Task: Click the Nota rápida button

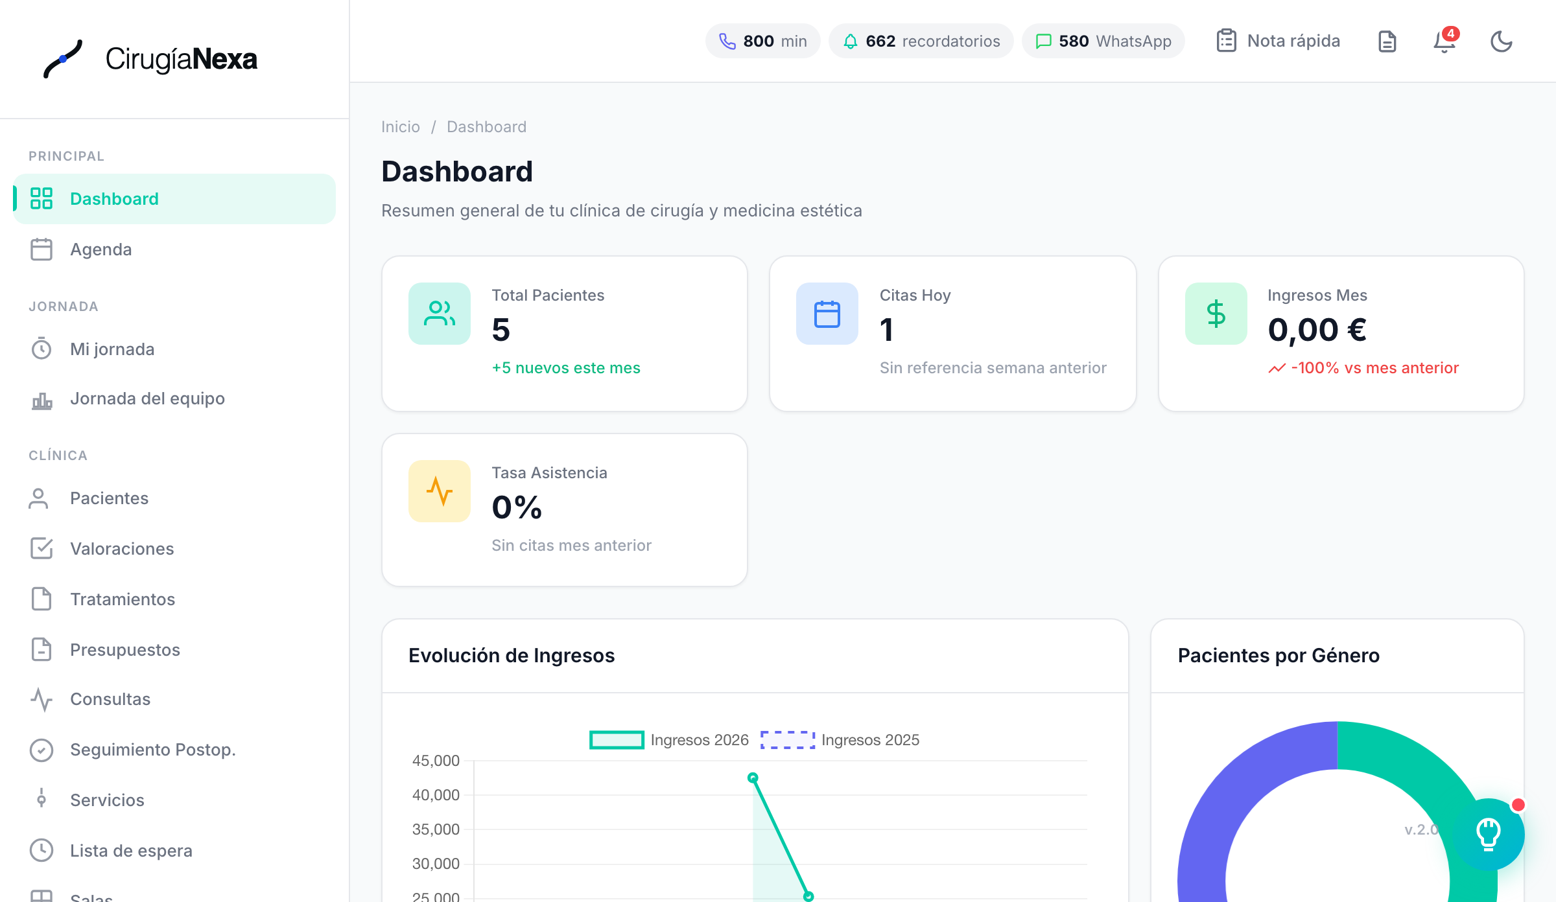Action: (1277, 41)
